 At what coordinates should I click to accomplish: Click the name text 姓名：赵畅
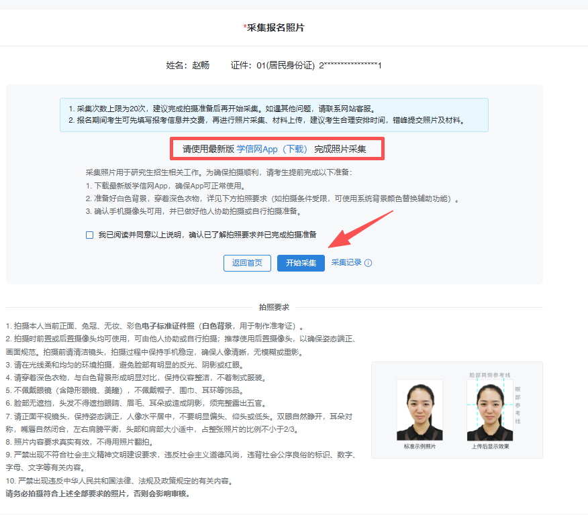tap(187, 65)
